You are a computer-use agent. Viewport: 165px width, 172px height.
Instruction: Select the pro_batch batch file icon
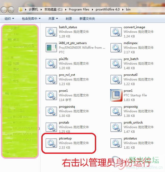[x=116, y=64]
